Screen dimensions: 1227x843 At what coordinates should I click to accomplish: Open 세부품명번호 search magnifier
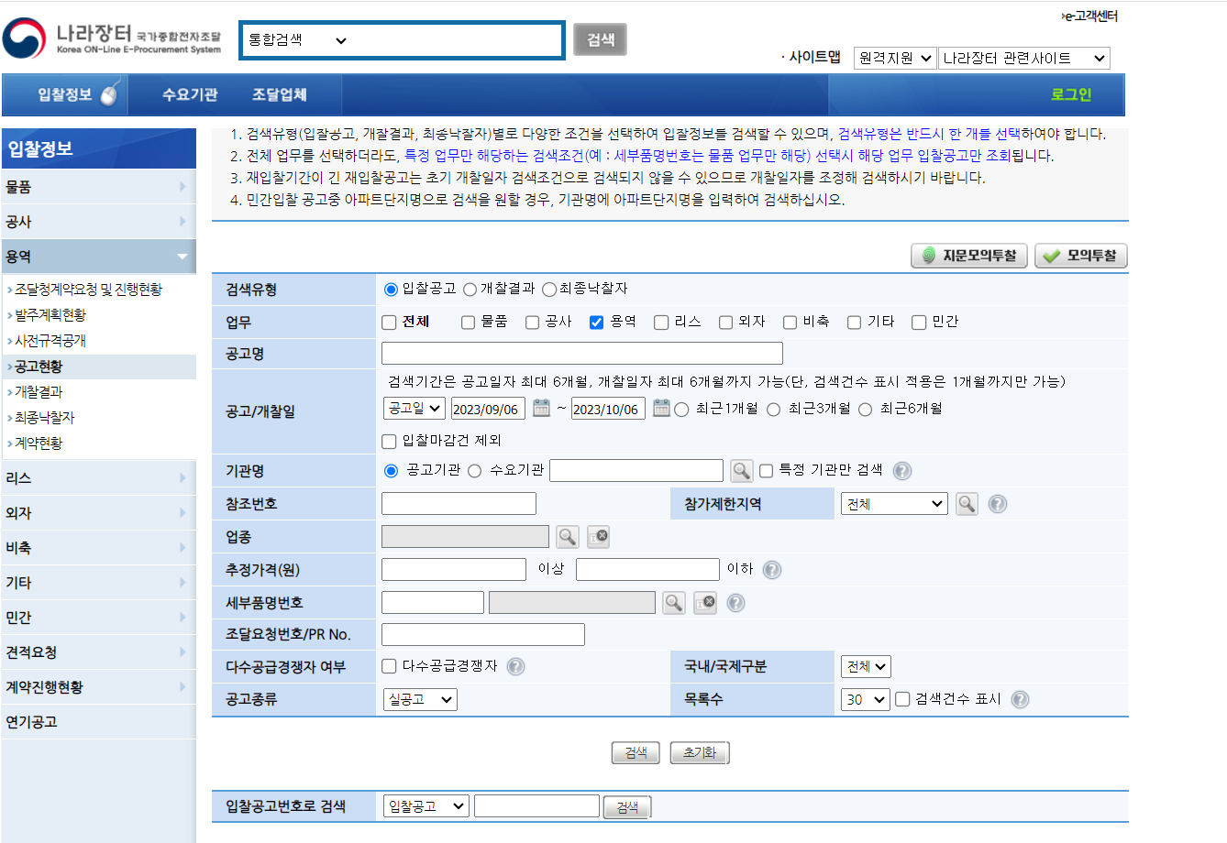click(673, 602)
